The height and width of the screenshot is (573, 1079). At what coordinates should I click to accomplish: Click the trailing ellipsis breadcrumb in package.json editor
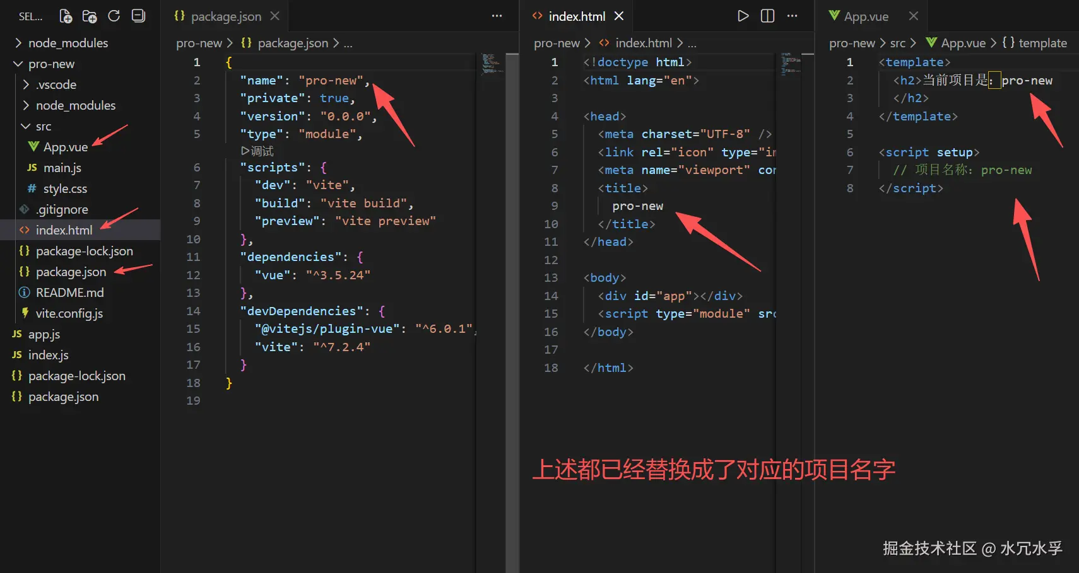click(348, 43)
